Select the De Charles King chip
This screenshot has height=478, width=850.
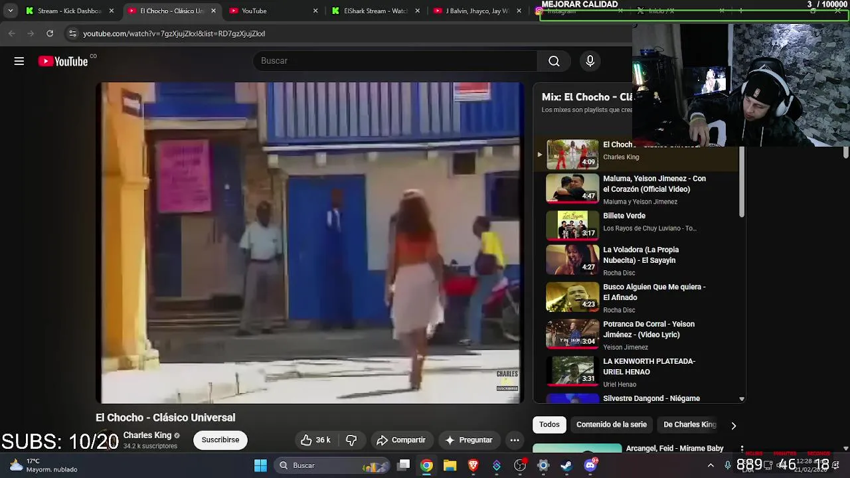tap(690, 425)
